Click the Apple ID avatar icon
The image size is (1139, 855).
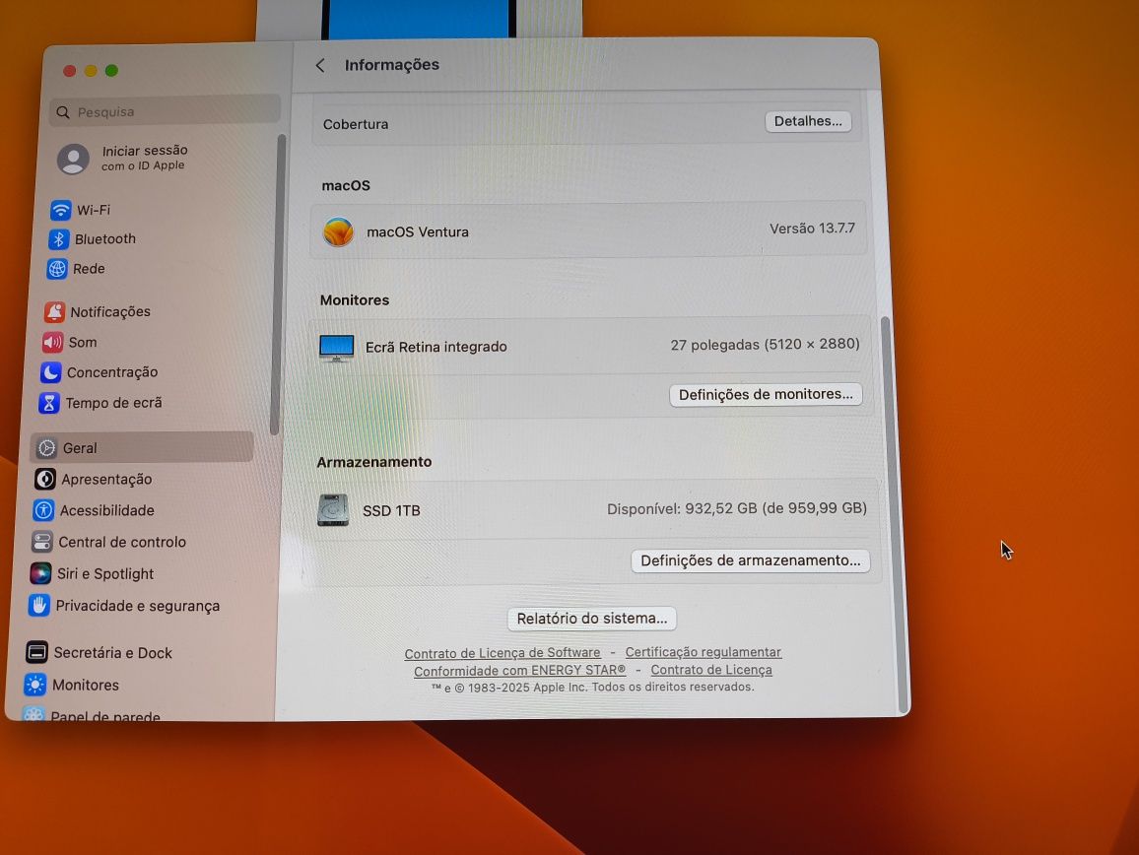coord(73,160)
